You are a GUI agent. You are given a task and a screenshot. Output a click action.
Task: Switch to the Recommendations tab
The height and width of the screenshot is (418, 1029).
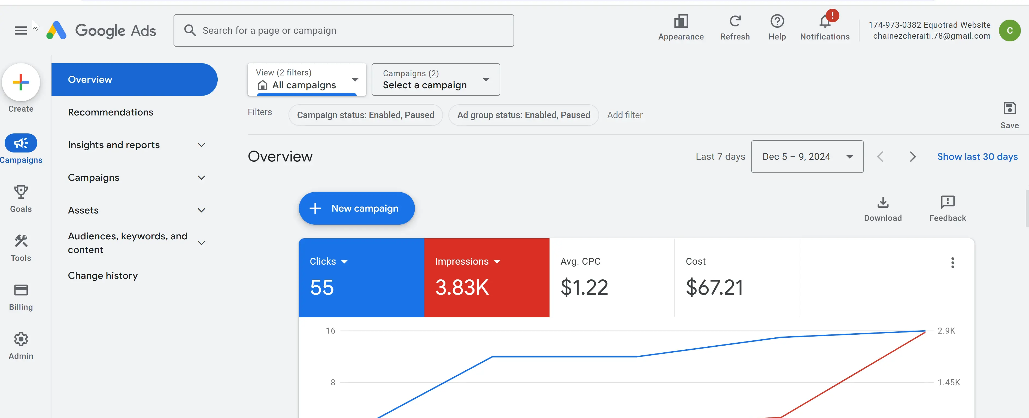coord(111,112)
